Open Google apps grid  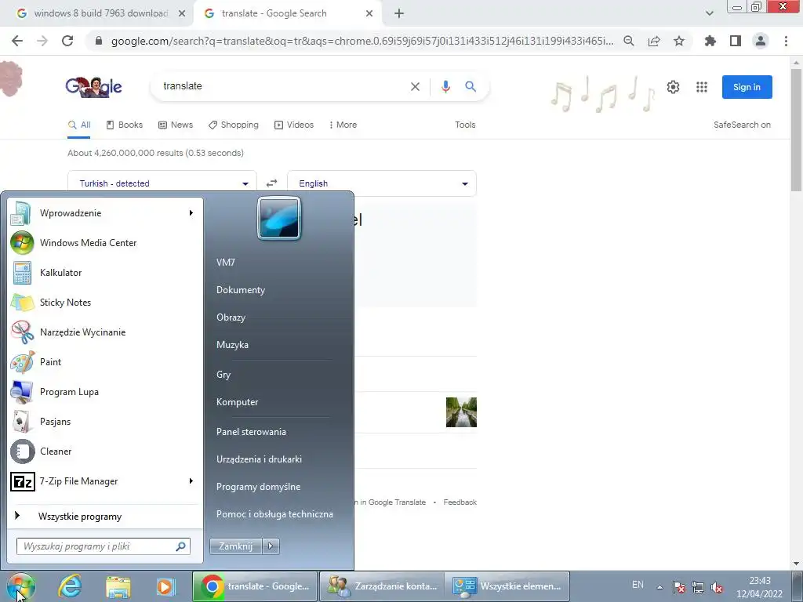click(x=702, y=87)
